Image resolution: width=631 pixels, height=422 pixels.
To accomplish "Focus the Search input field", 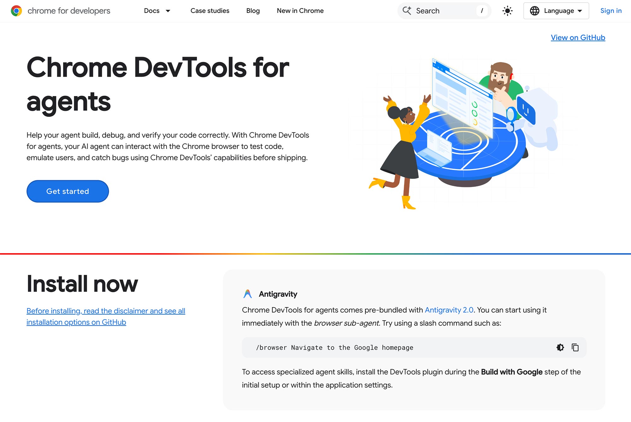I will point(444,11).
